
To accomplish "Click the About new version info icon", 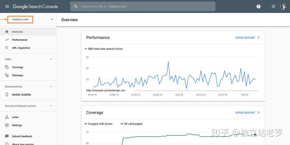I will click(7, 144).
